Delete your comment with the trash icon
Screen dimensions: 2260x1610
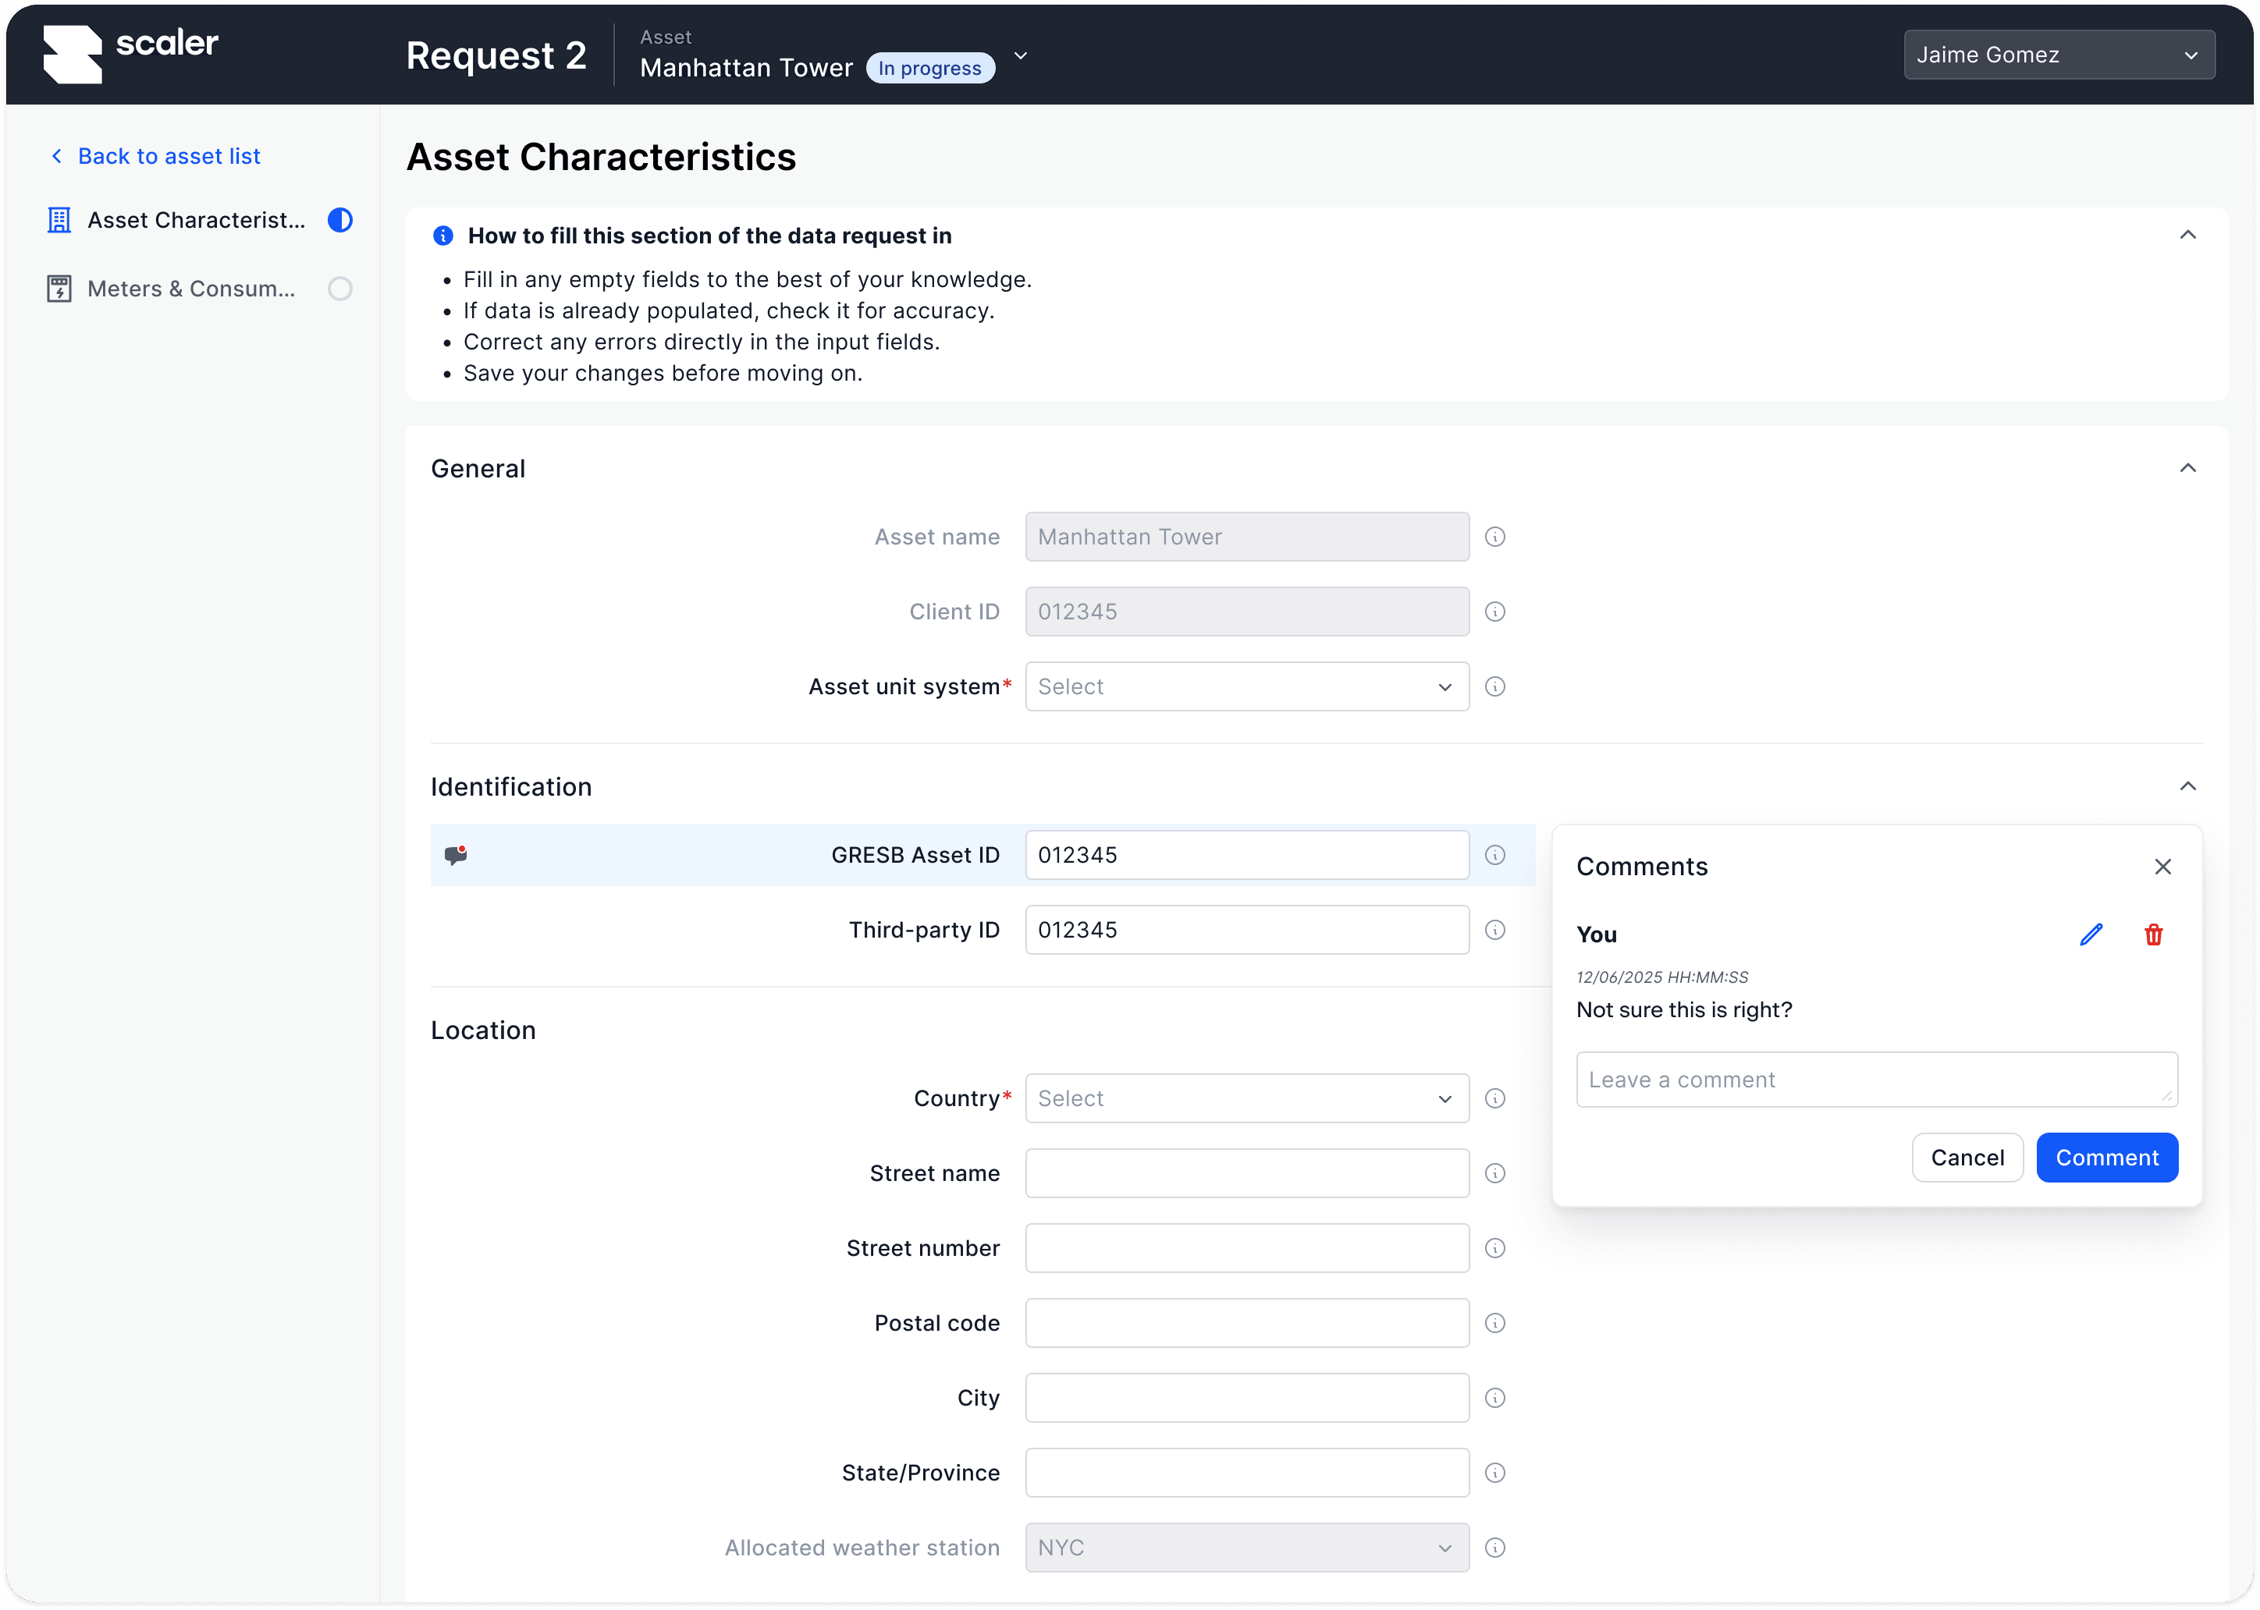tap(2154, 934)
